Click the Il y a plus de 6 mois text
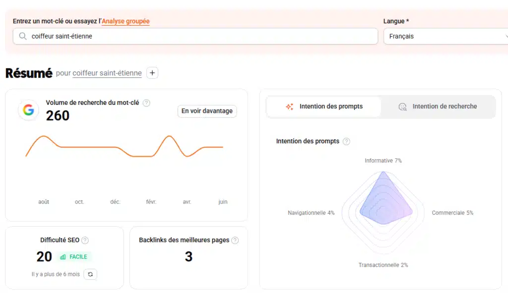The width and height of the screenshot is (508, 299). click(56, 274)
